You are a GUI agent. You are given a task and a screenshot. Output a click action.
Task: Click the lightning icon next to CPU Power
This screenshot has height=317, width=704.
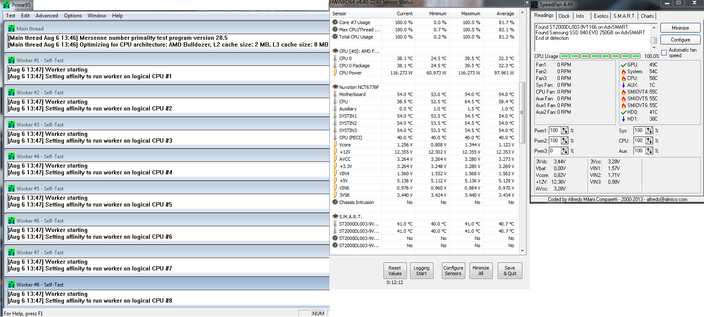(x=335, y=73)
